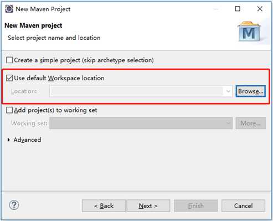Uncheck Use default Workspace location
Screen dimensions: 273x221
[9, 78]
